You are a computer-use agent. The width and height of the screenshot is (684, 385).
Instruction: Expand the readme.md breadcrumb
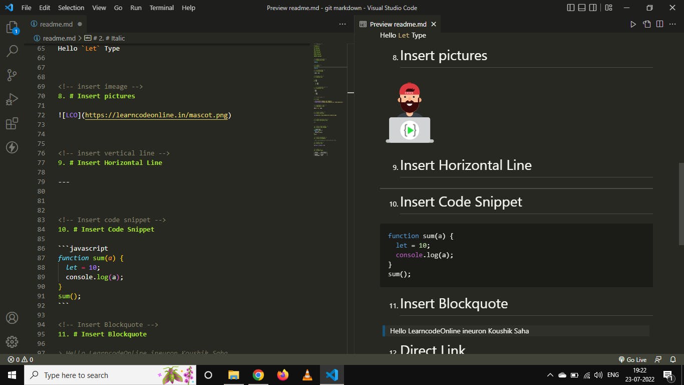55,38
